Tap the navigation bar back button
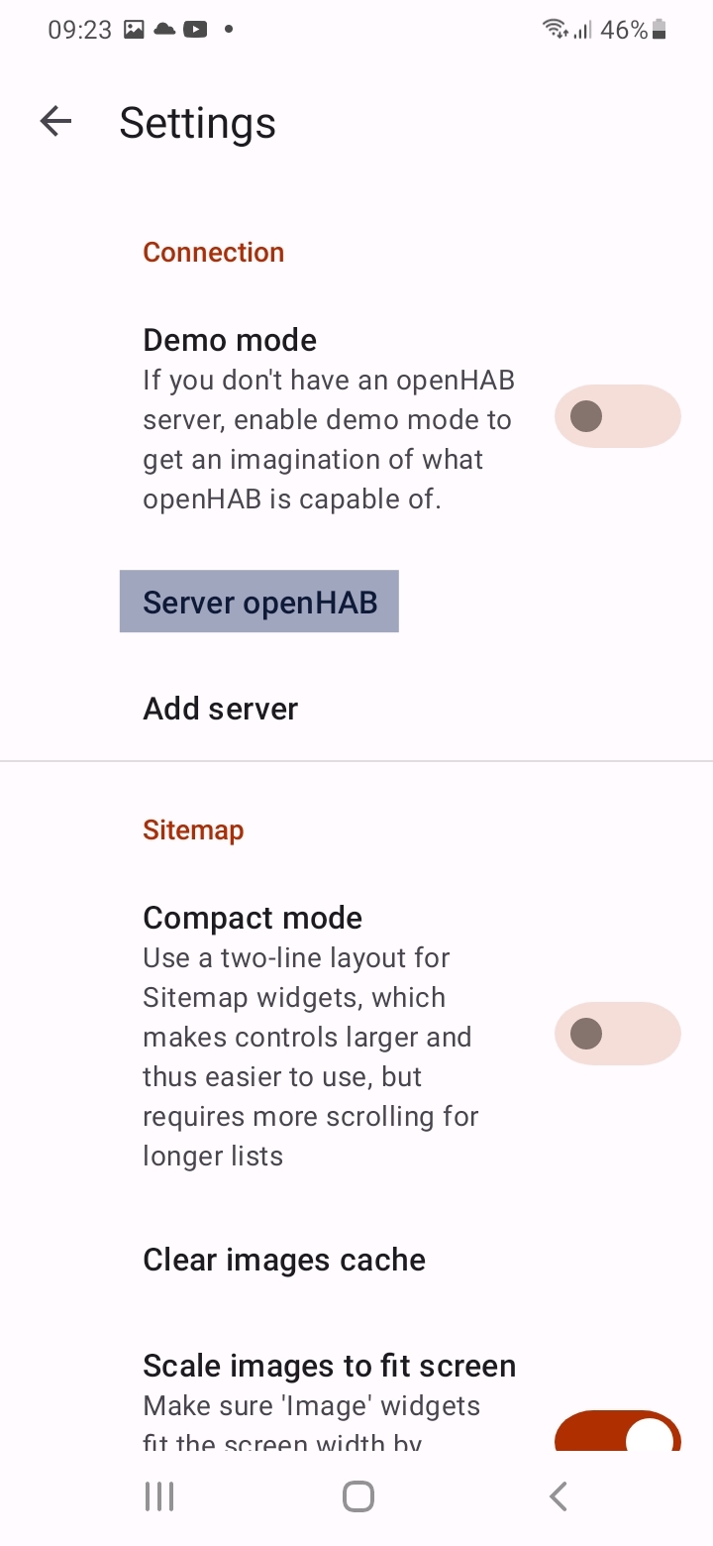The image size is (713, 1546). [x=558, y=1496]
